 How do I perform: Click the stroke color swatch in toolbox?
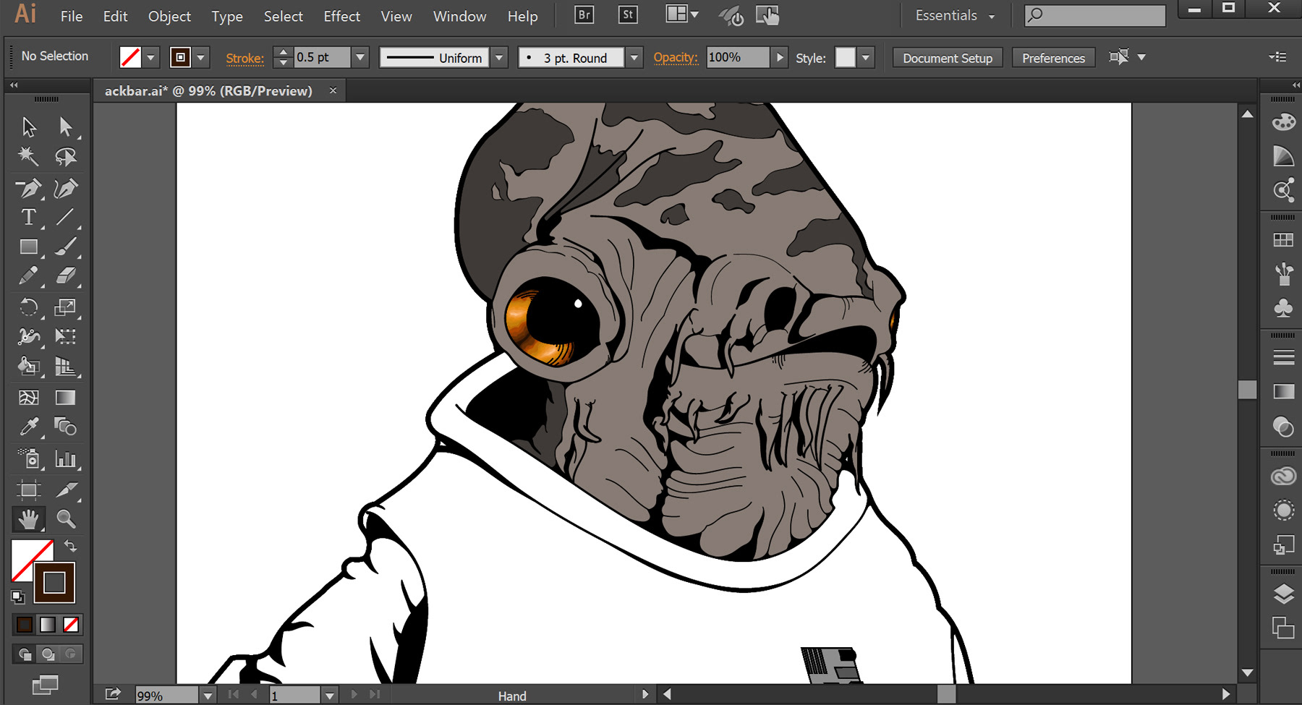tap(54, 583)
